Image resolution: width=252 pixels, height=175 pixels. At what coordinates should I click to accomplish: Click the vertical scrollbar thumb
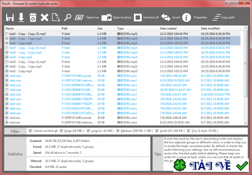coord(246,63)
